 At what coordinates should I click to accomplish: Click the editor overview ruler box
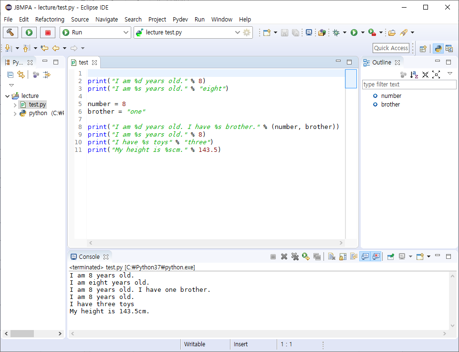click(351, 78)
